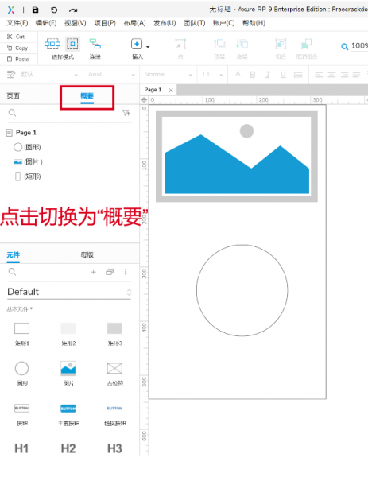Image resolution: width=368 pixels, height=477 pixels.
Task: Select the H2 heading widget
Action: click(68, 448)
